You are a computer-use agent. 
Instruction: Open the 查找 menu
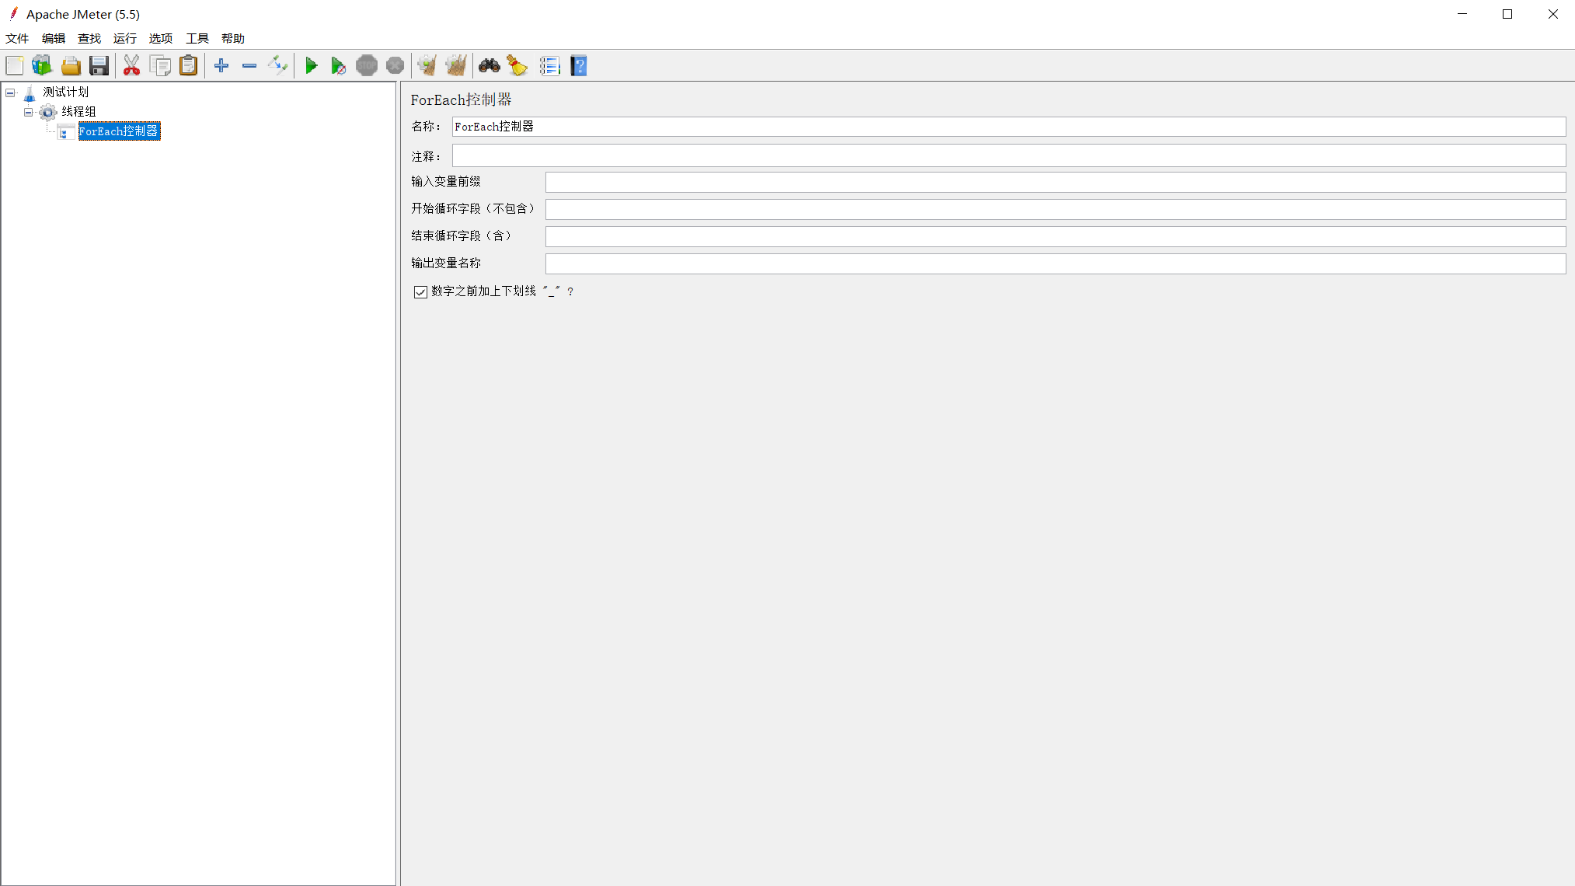(x=89, y=39)
